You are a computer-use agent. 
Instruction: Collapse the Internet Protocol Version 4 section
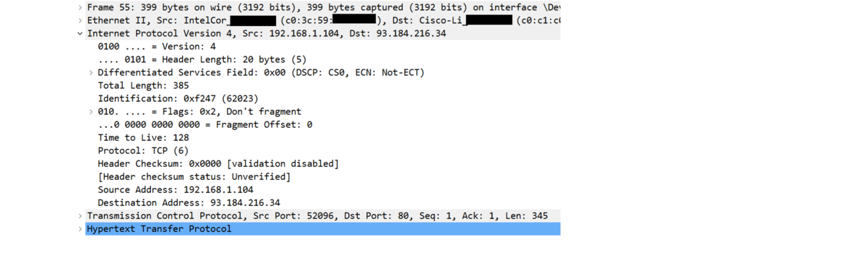click(80, 33)
